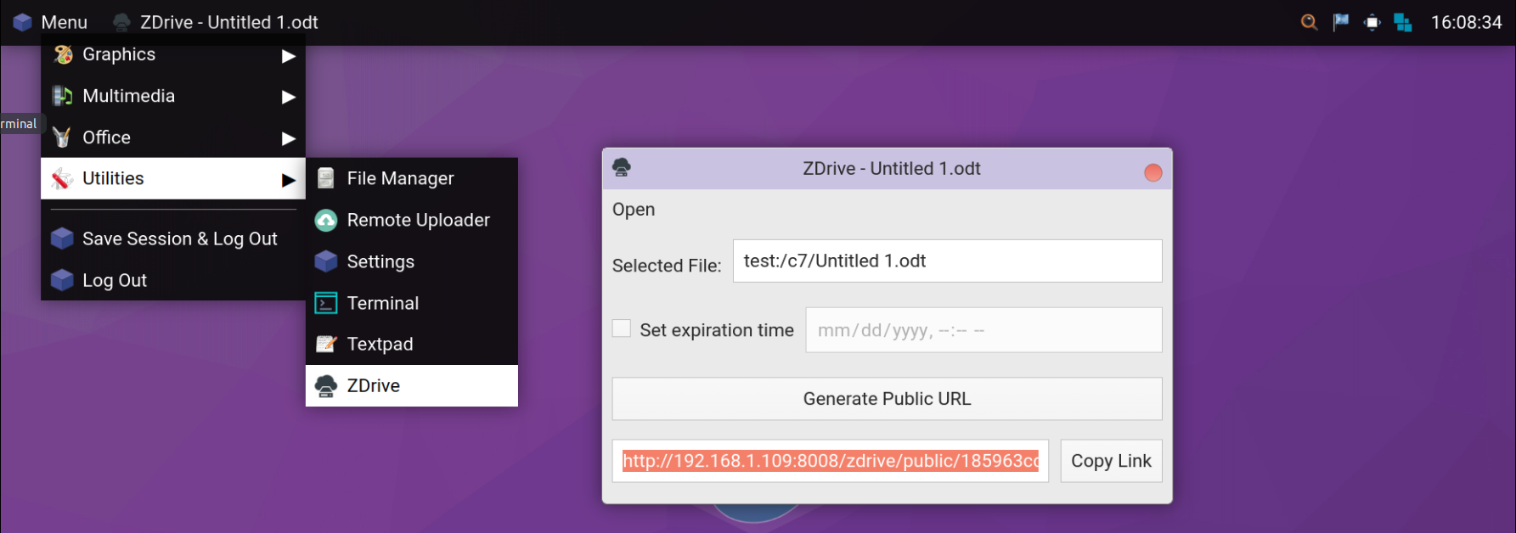
Task: Expand the Office submenu arrow
Action: 289,138
